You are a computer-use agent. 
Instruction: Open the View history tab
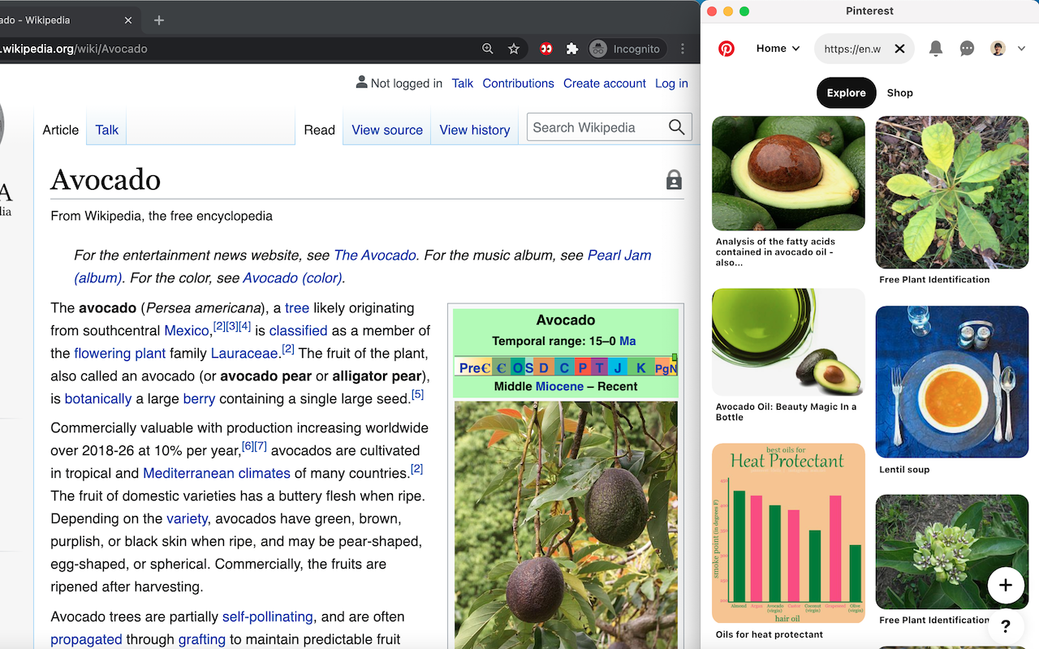pyautogui.click(x=475, y=130)
